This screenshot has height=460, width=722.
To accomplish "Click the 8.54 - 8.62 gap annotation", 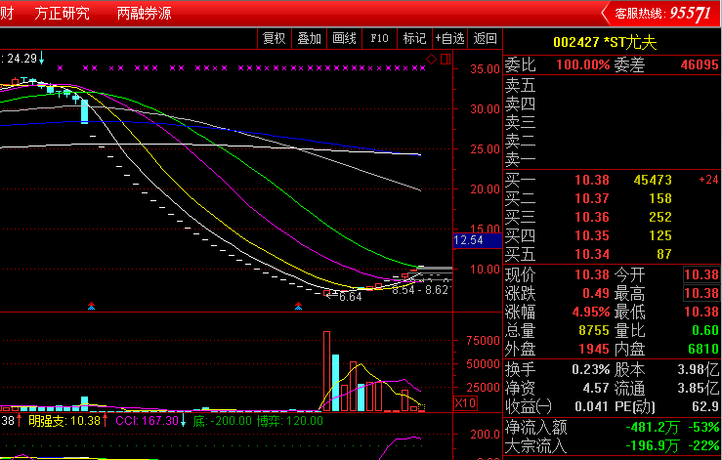I will click(419, 290).
